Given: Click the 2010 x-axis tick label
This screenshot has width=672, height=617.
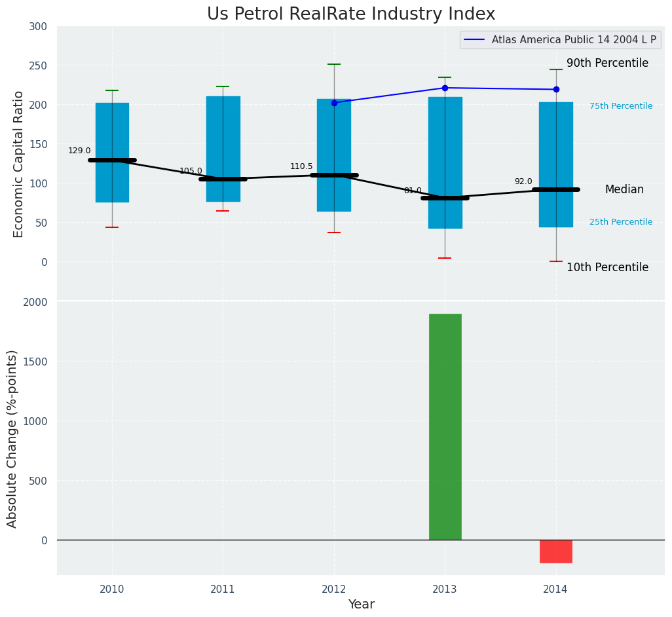Looking at the screenshot, I should [112, 589].
